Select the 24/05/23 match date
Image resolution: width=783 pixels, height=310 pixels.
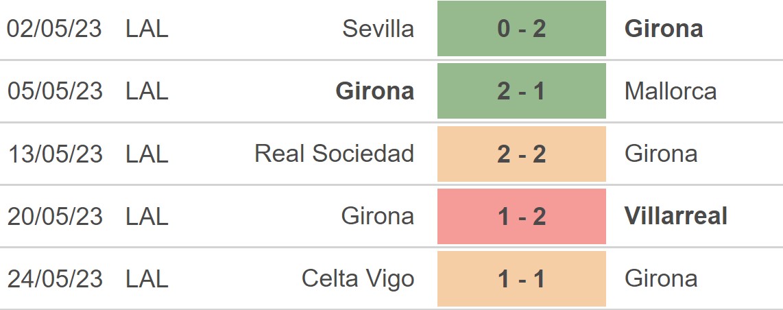tap(54, 278)
